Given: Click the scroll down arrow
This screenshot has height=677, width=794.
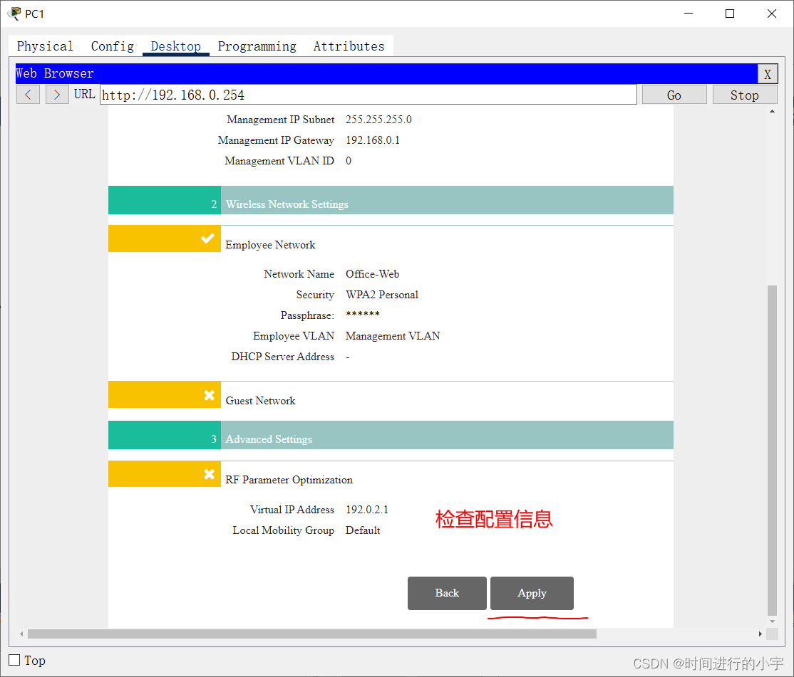Looking at the screenshot, I should coord(772,621).
